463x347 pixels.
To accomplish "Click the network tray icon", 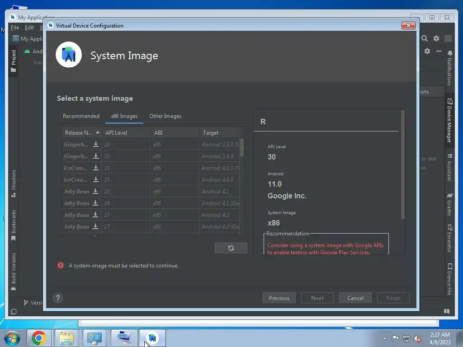I will pos(406,339).
